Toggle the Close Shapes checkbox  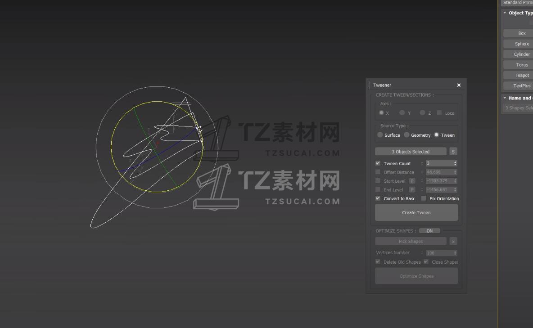(426, 262)
